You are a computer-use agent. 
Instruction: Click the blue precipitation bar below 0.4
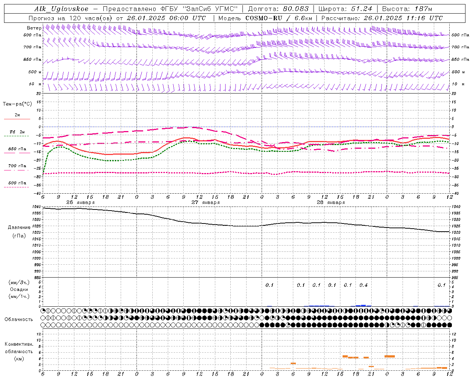[x=364, y=306]
